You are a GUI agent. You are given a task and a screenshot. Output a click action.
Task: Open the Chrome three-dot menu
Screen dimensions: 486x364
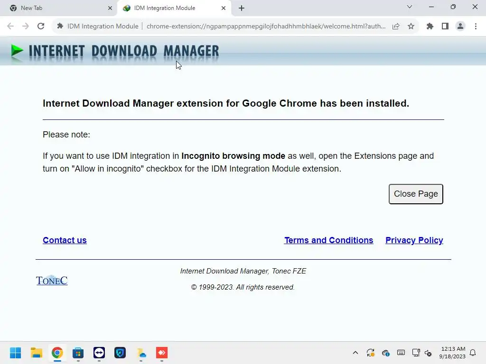(476, 27)
